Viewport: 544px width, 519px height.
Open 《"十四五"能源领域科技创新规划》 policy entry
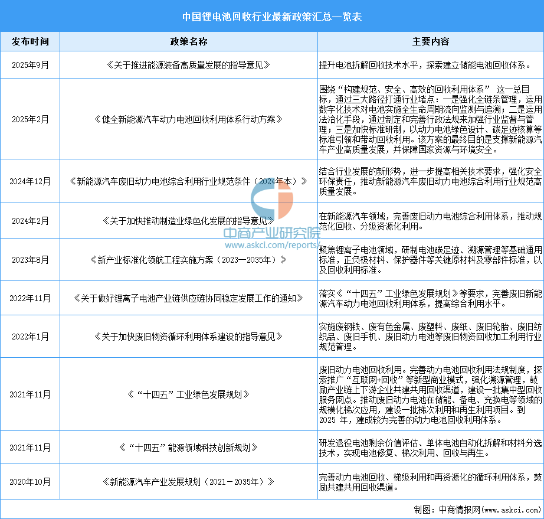coord(189,447)
